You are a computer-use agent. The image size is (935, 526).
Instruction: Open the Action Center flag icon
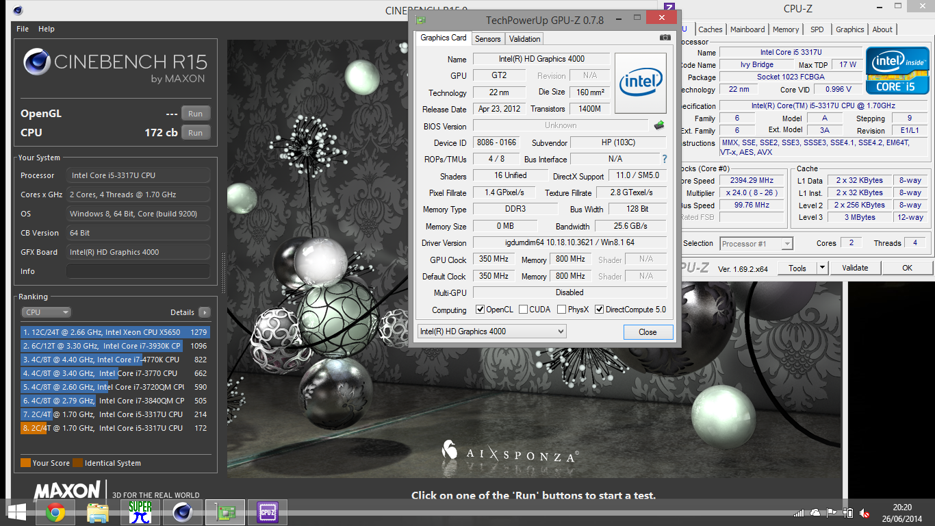pyautogui.click(x=832, y=512)
